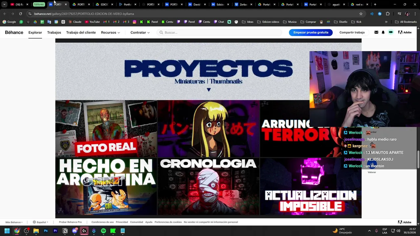This screenshot has width=420, height=236.
Task: Click Empezar prueba gratuita button
Action: [x=311, y=32]
